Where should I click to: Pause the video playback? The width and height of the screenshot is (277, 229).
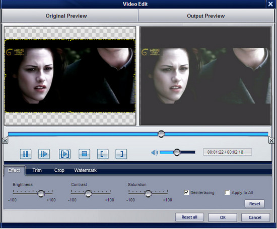[26, 154]
